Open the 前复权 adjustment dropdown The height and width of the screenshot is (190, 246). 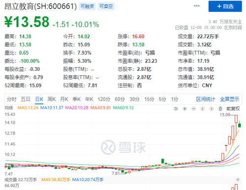pos(233,109)
